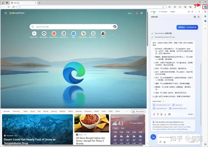Open the Favorites list icon in toolbar
This screenshot has width=208, height=147.
180,7
